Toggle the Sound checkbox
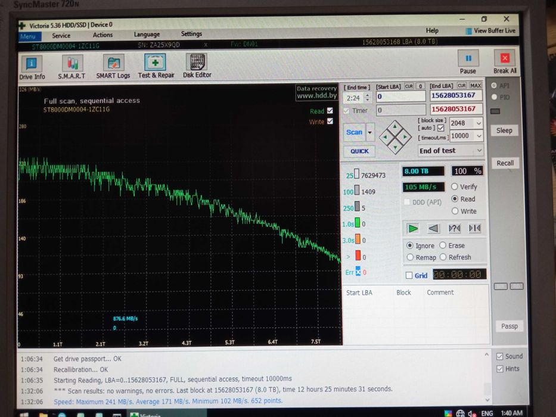Viewport: 556px width, 417px height. (x=499, y=356)
